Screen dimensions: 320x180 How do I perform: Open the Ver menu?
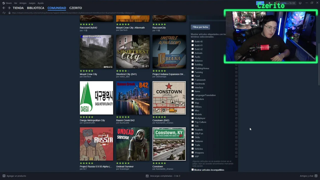pos(15,3)
